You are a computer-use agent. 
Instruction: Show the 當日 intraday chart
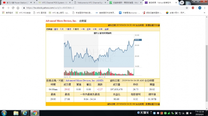56,29
